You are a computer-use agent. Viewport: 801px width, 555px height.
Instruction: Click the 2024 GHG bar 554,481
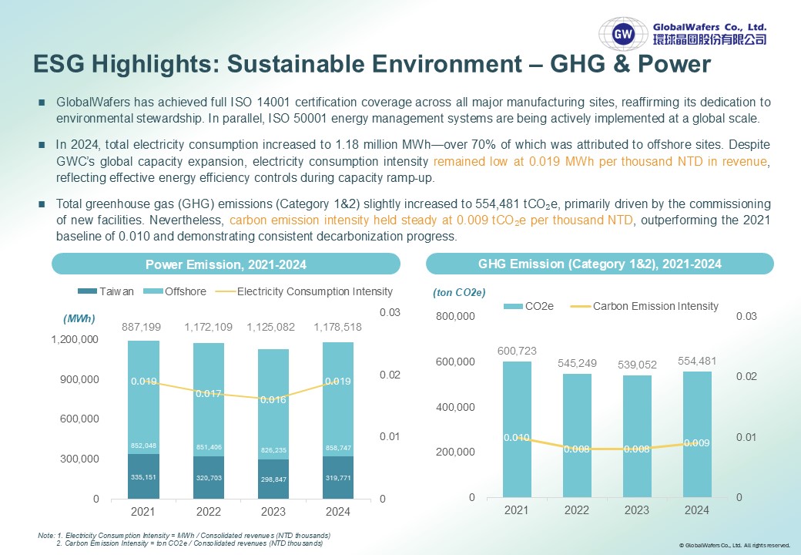(697, 435)
